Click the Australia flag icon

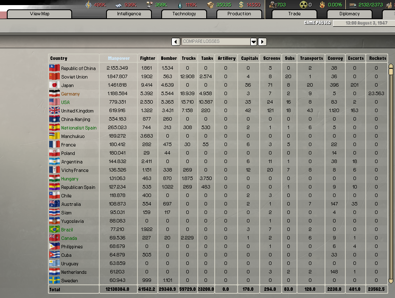(x=54, y=204)
